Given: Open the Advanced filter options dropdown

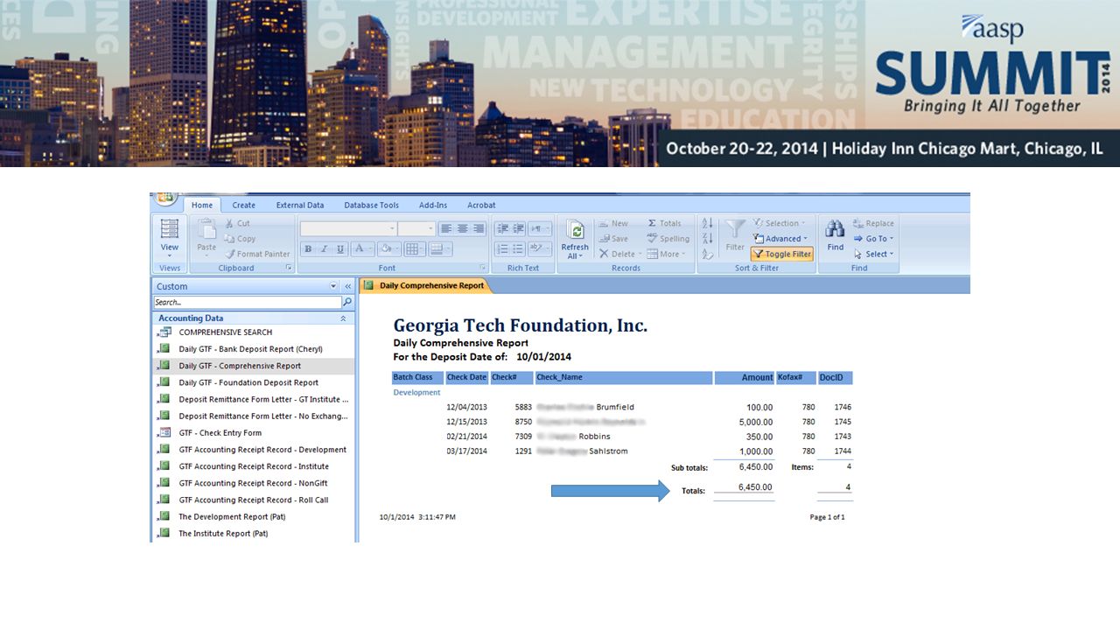Looking at the screenshot, I should [x=780, y=238].
